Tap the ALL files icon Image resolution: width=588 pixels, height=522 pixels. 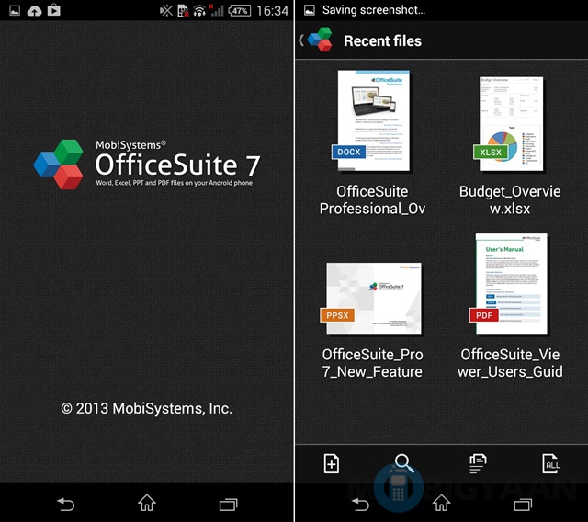(551, 463)
